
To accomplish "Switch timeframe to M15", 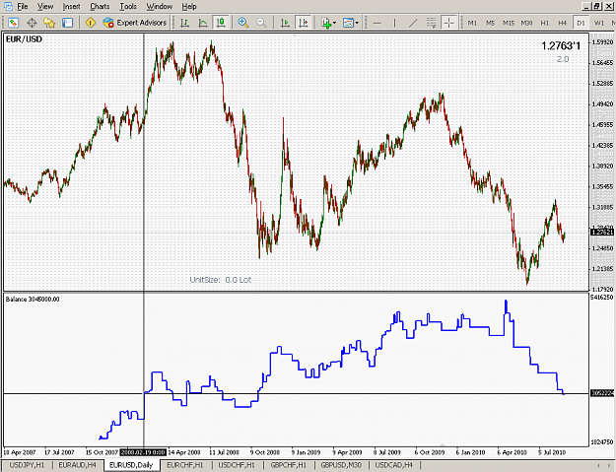I will tap(509, 23).
